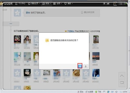Click the pause icon in top bar
The width and height of the screenshot is (130, 93).
click(104, 4)
